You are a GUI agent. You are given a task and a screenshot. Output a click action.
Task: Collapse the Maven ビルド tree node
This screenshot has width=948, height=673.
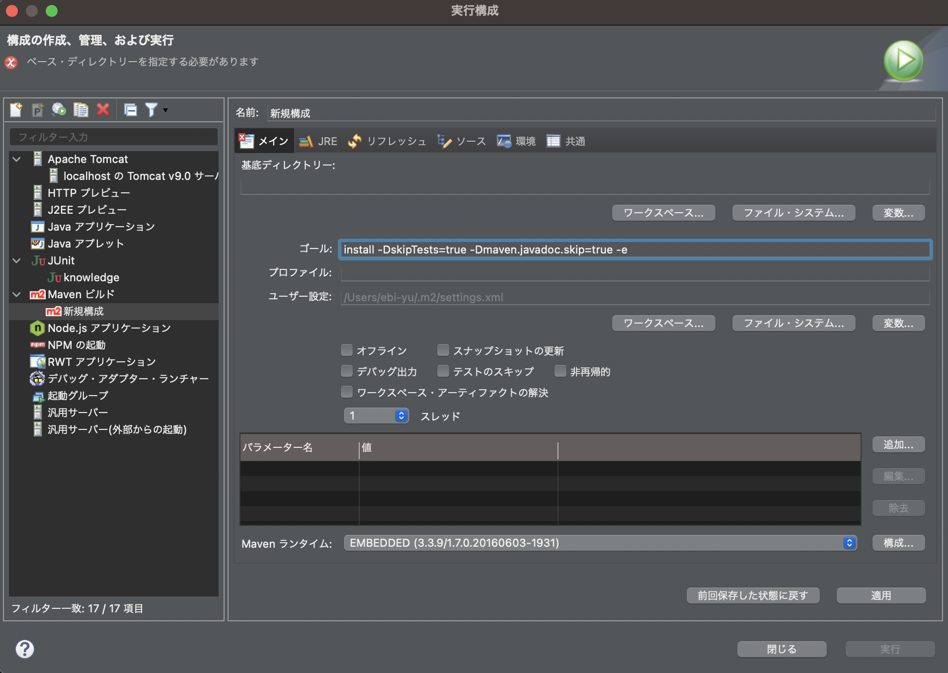pyautogui.click(x=16, y=294)
